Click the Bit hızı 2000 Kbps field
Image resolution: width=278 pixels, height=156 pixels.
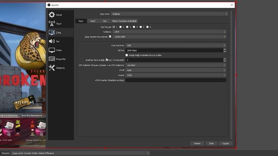coord(174,50)
